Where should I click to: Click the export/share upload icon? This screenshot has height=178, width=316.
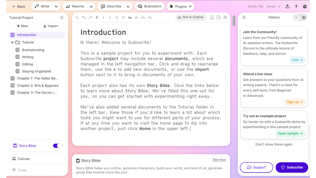point(288,6)
